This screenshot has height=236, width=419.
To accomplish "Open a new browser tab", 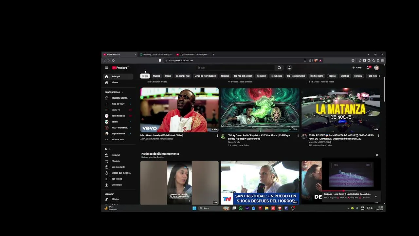I will pos(213,54).
